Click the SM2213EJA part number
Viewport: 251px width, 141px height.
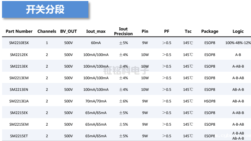click(x=19, y=101)
